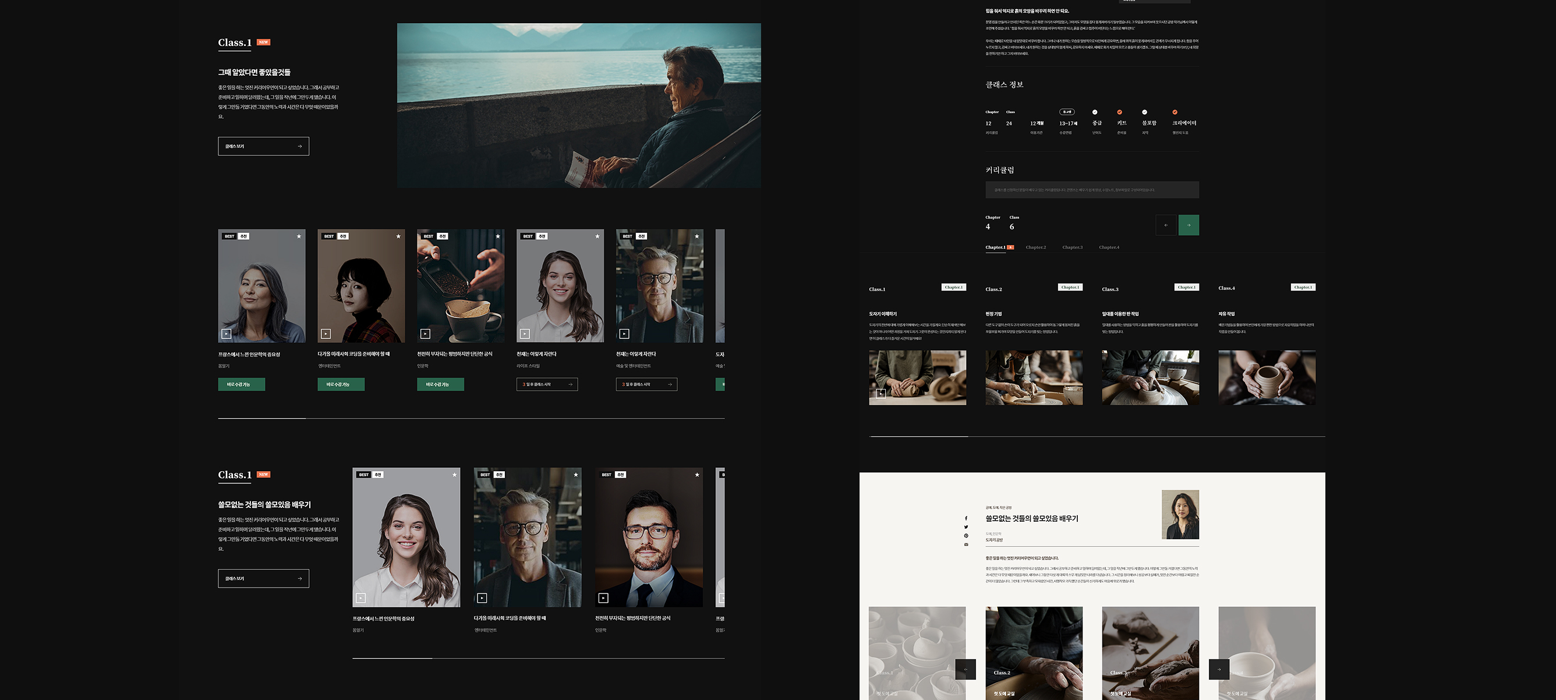Click next arrow on pottery class carousel
Viewport: 1556px width, 700px height.
pyautogui.click(x=1219, y=669)
